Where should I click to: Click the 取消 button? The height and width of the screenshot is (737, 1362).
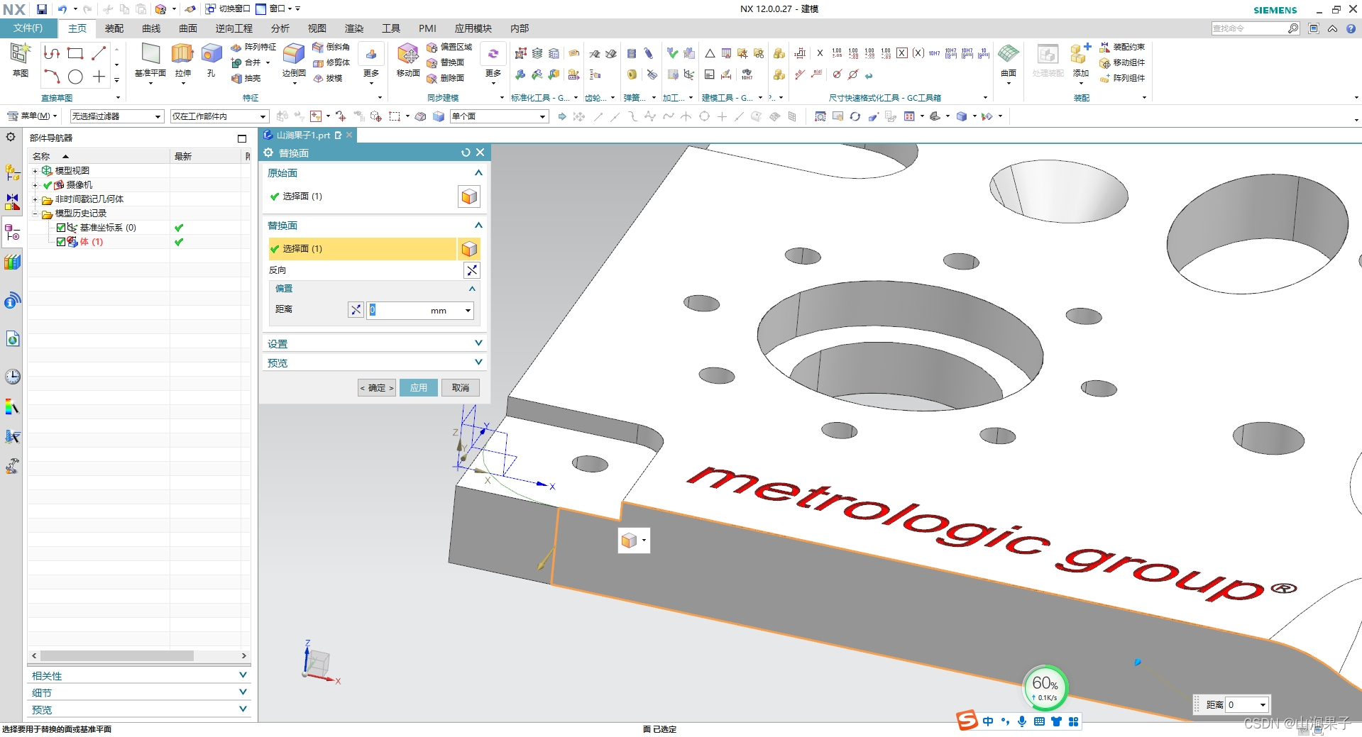(461, 388)
